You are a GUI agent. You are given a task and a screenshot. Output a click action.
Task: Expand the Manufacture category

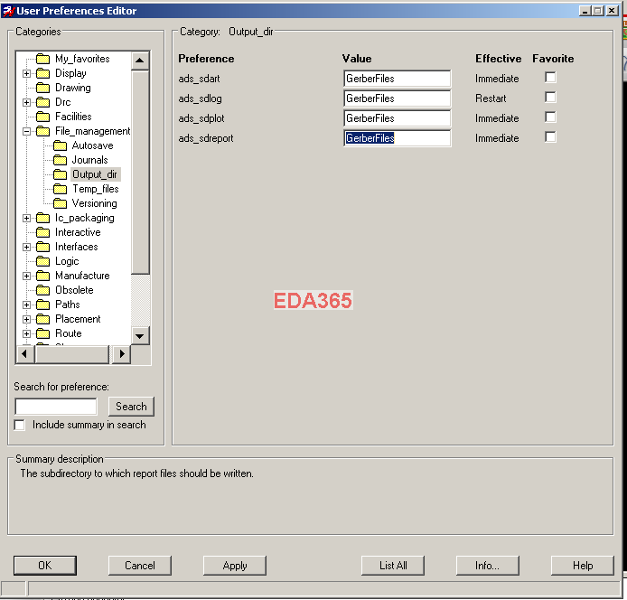tap(26, 276)
